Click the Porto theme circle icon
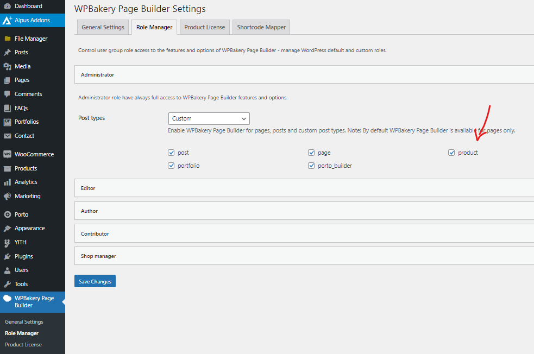 point(7,214)
